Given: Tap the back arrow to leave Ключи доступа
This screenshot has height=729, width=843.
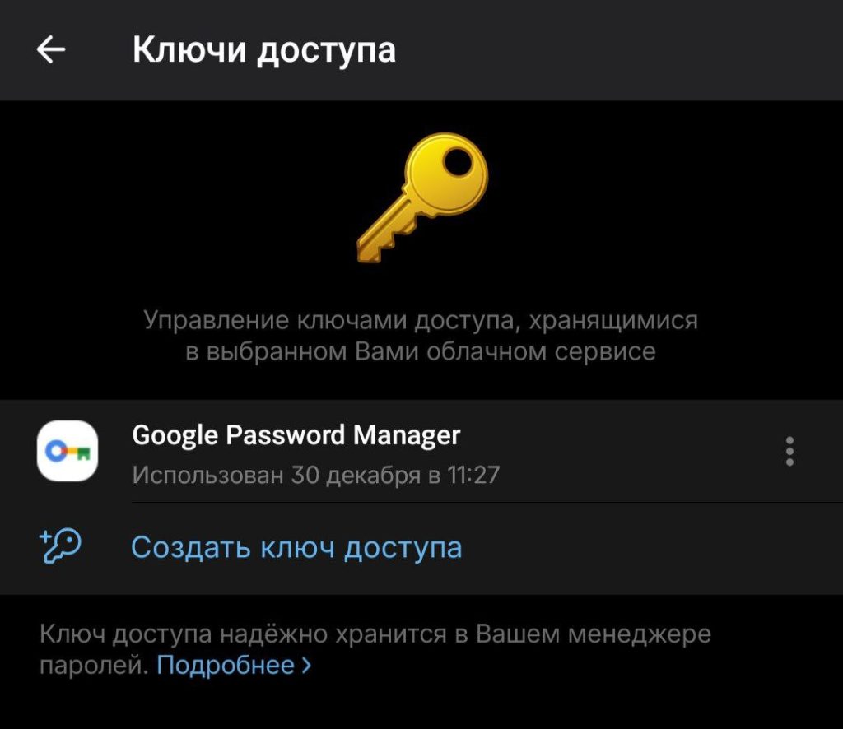Looking at the screenshot, I should pyautogui.click(x=51, y=49).
